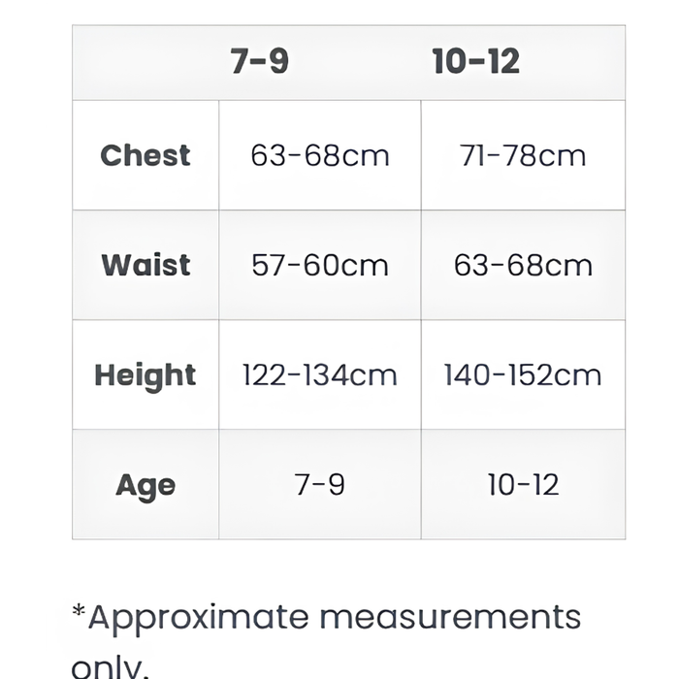Select the 63-68cm waist cell
The image size is (679, 679).
pyautogui.click(x=523, y=265)
